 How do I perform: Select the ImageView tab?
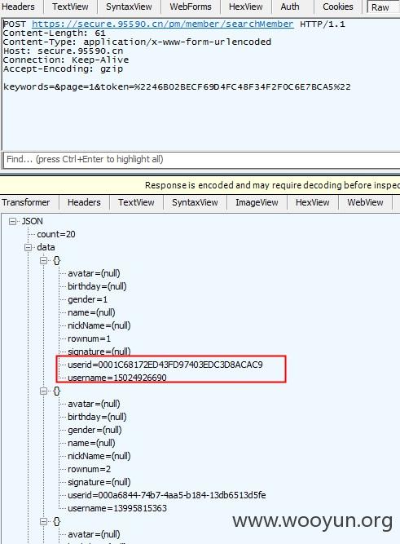tap(257, 202)
